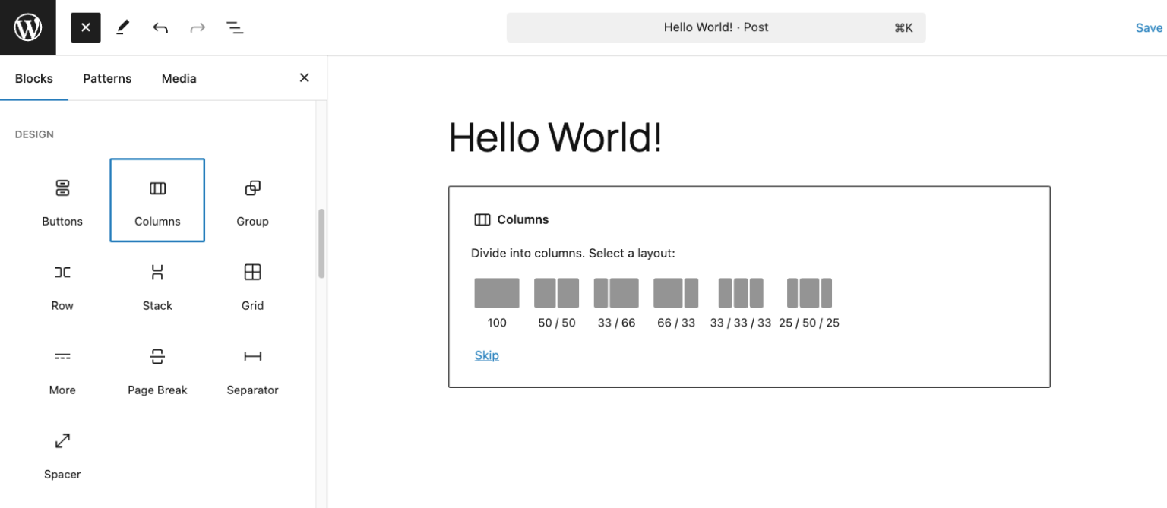Insert the Buttons block

point(62,200)
